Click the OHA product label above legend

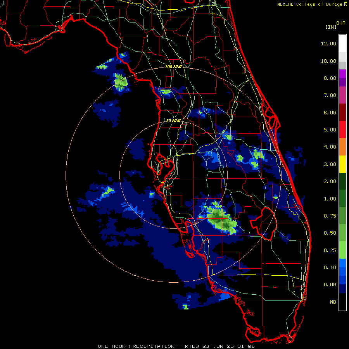coord(341,23)
